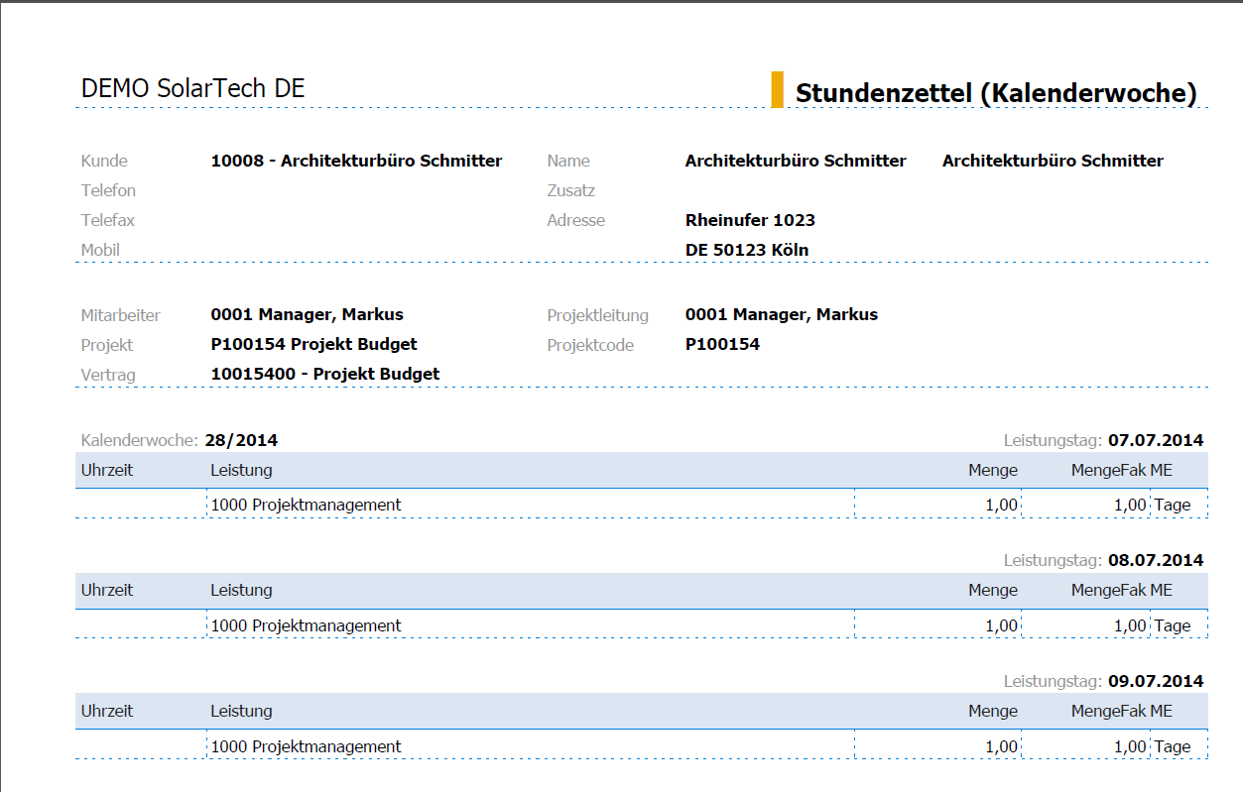The width and height of the screenshot is (1243, 792).
Task: Click the Leistung header in the 08.07.2014 table
Action: point(241,590)
